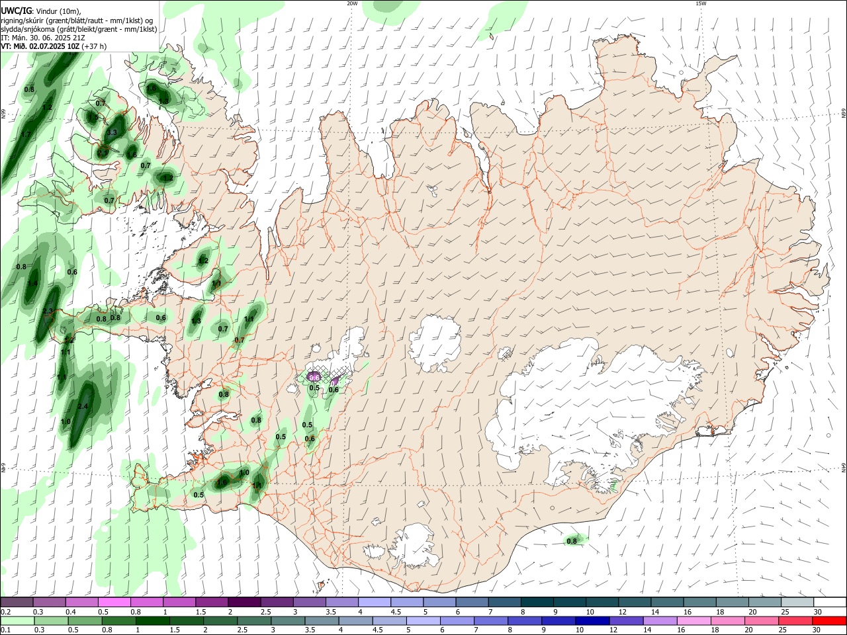Click the 0.4 legend tick label
This screenshot has width=847, height=635.
coord(71,612)
